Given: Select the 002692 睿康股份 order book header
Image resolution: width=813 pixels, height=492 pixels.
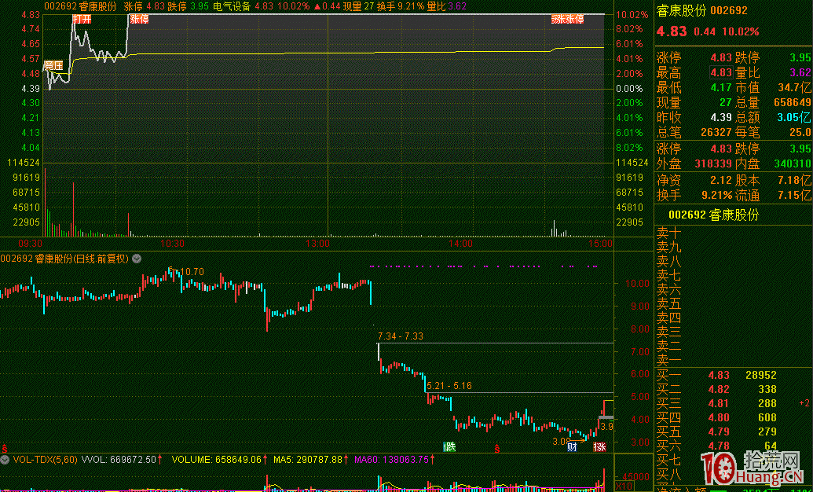Looking at the screenshot, I should [x=713, y=215].
